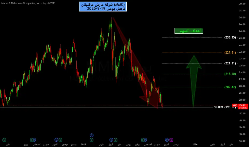
Task: Select the green أهداف السهم label box
Action: [189, 31]
